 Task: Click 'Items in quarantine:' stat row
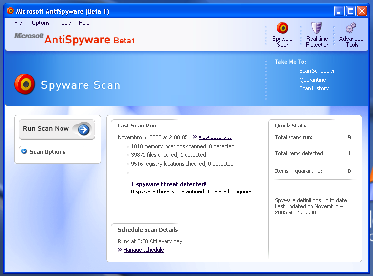[313, 171]
